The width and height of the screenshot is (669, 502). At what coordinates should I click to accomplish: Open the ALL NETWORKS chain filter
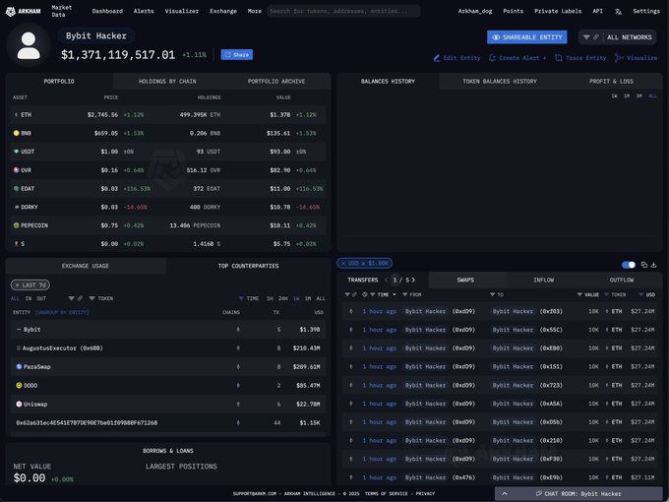point(618,37)
